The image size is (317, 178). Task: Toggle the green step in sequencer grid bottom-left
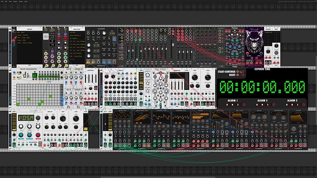[x=18, y=104]
